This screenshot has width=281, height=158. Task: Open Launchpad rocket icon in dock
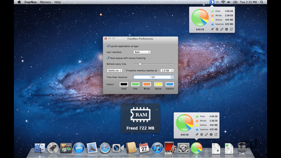[x=53, y=148]
